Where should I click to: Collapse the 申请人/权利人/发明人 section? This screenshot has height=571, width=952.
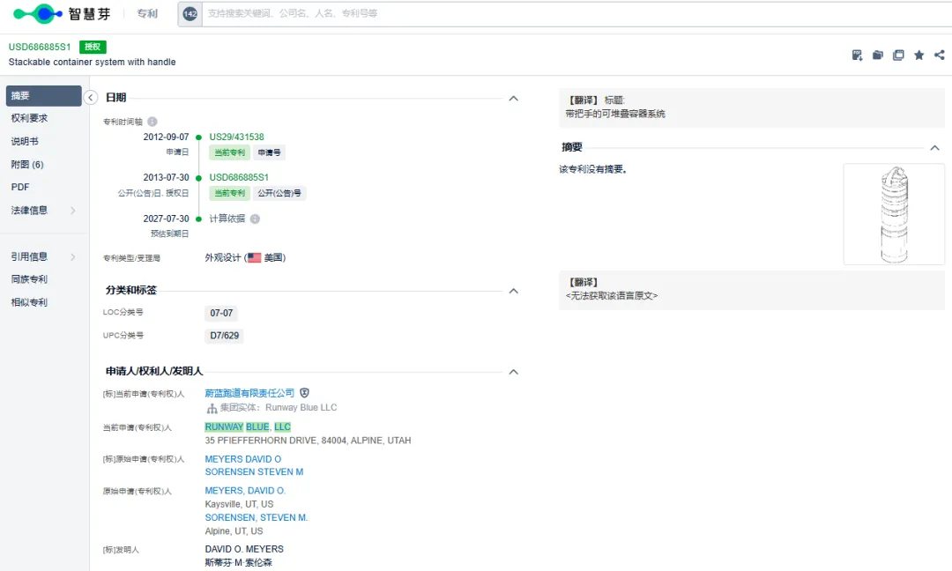click(x=513, y=371)
